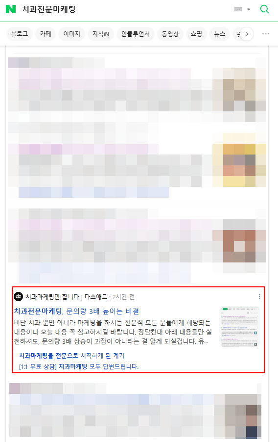Click the green Naver N logo
Viewport: 278px width, 442px height.
pyautogui.click(x=11, y=9)
